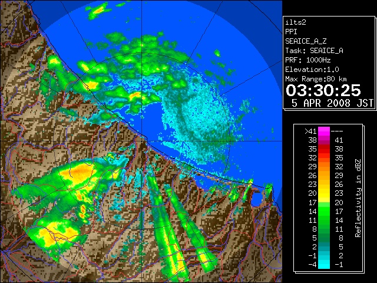Click the cyan -4 dBZ legend band
377x283 pixels.
click(x=324, y=264)
